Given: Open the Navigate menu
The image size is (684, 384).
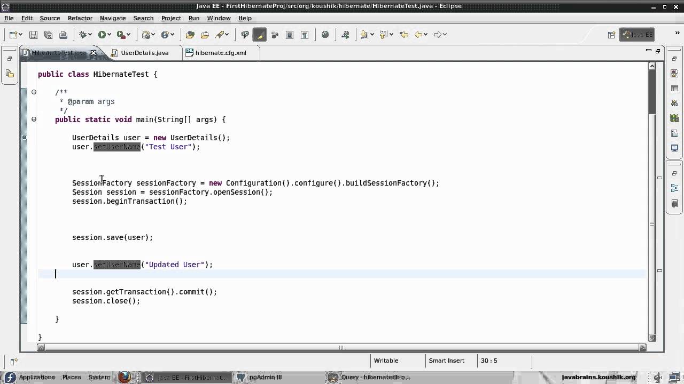Looking at the screenshot, I should 113,18.
